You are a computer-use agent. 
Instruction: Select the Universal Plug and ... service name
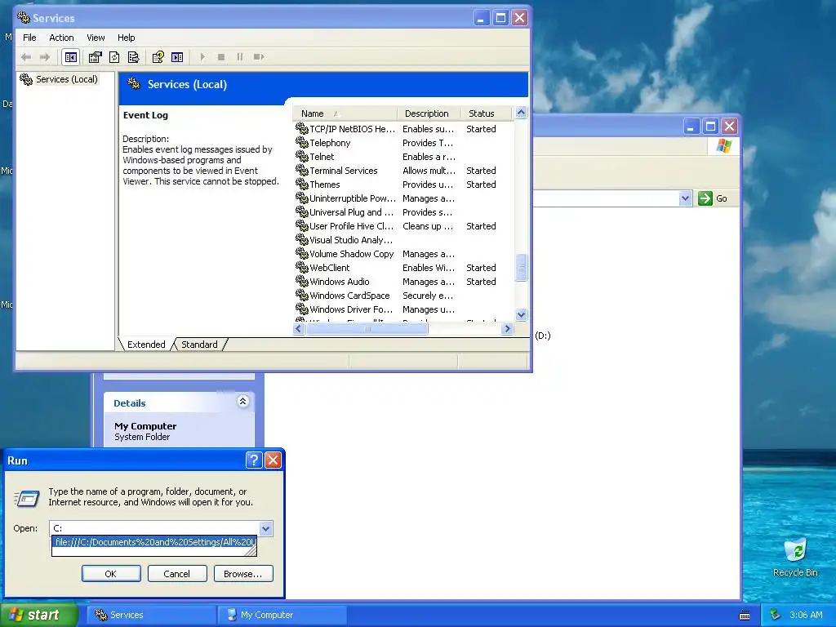tap(351, 212)
